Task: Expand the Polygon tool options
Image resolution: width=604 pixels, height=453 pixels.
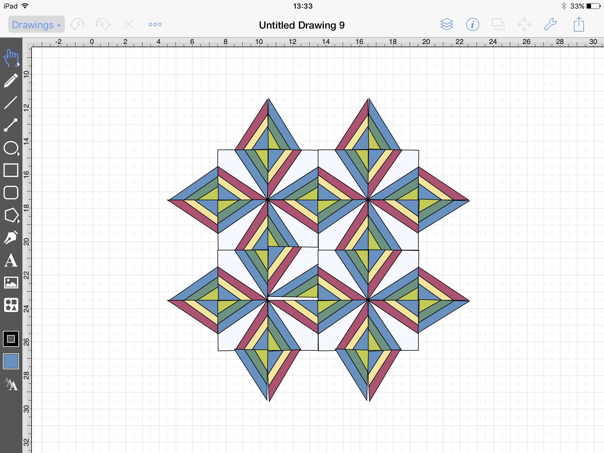Action: pyautogui.click(x=18, y=221)
